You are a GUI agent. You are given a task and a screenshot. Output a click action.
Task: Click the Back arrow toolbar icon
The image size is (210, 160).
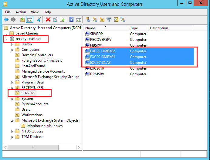6,20
